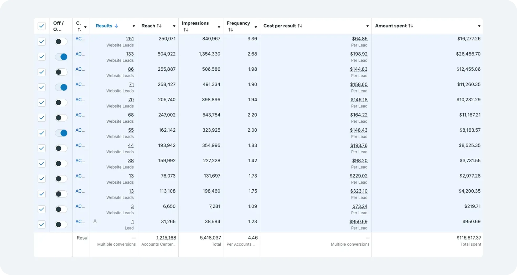
Task: Click the Reach sort arrows icon
Action: click(x=159, y=26)
